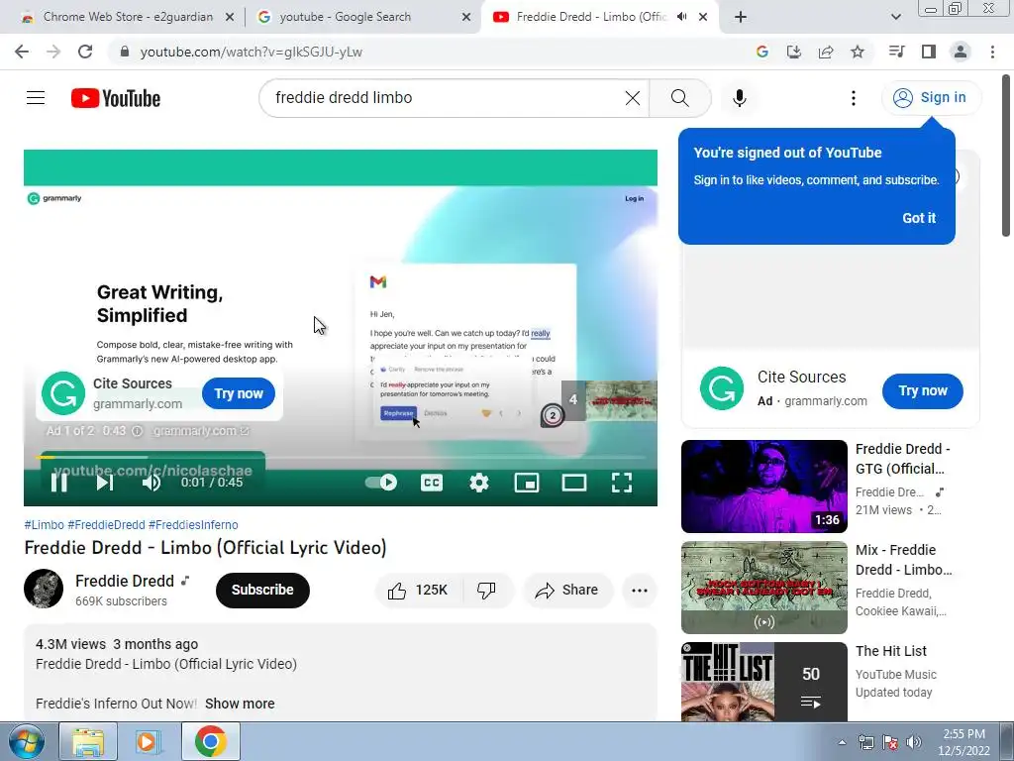Open Action Center flag icon
The image size is (1014, 761).
(890, 742)
